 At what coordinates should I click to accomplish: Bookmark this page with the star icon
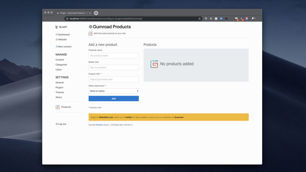(200, 19)
